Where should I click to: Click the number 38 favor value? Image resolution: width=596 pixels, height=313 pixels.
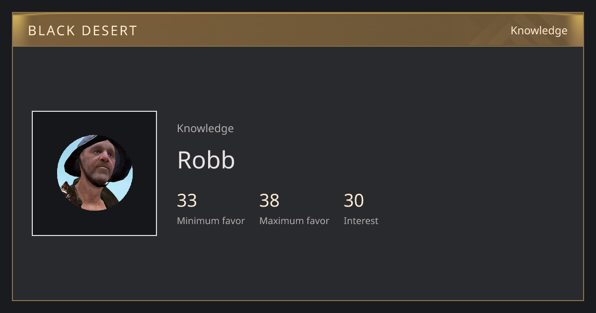pyautogui.click(x=269, y=201)
